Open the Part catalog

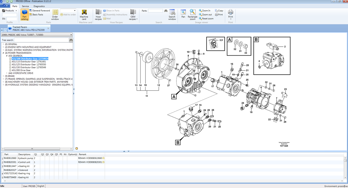(x=24, y=15)
